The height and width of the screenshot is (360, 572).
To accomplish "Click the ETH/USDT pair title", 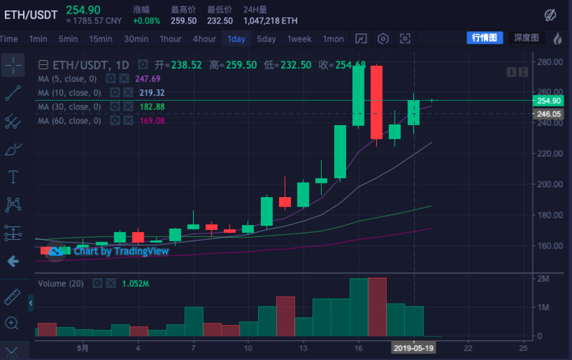I will (x=31, y=15).
